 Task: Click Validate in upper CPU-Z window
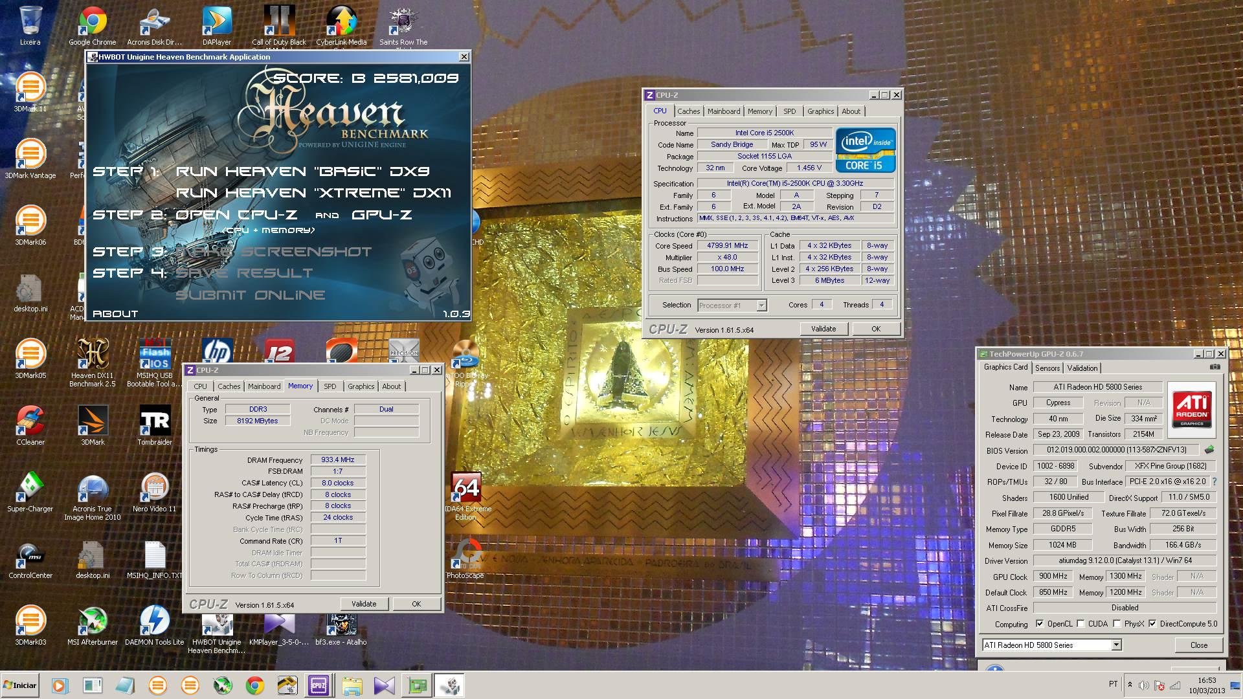coord(823,329)
